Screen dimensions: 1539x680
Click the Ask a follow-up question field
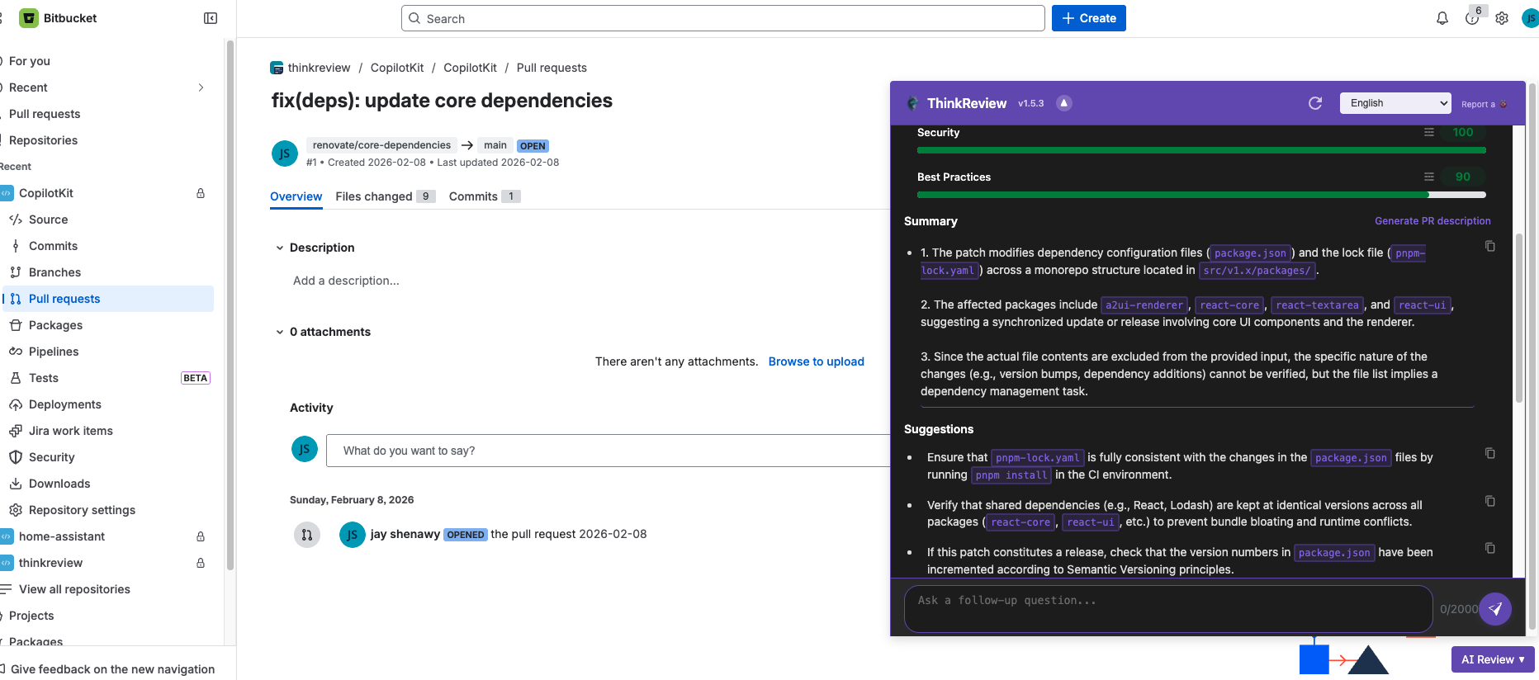coord(1168,609)
